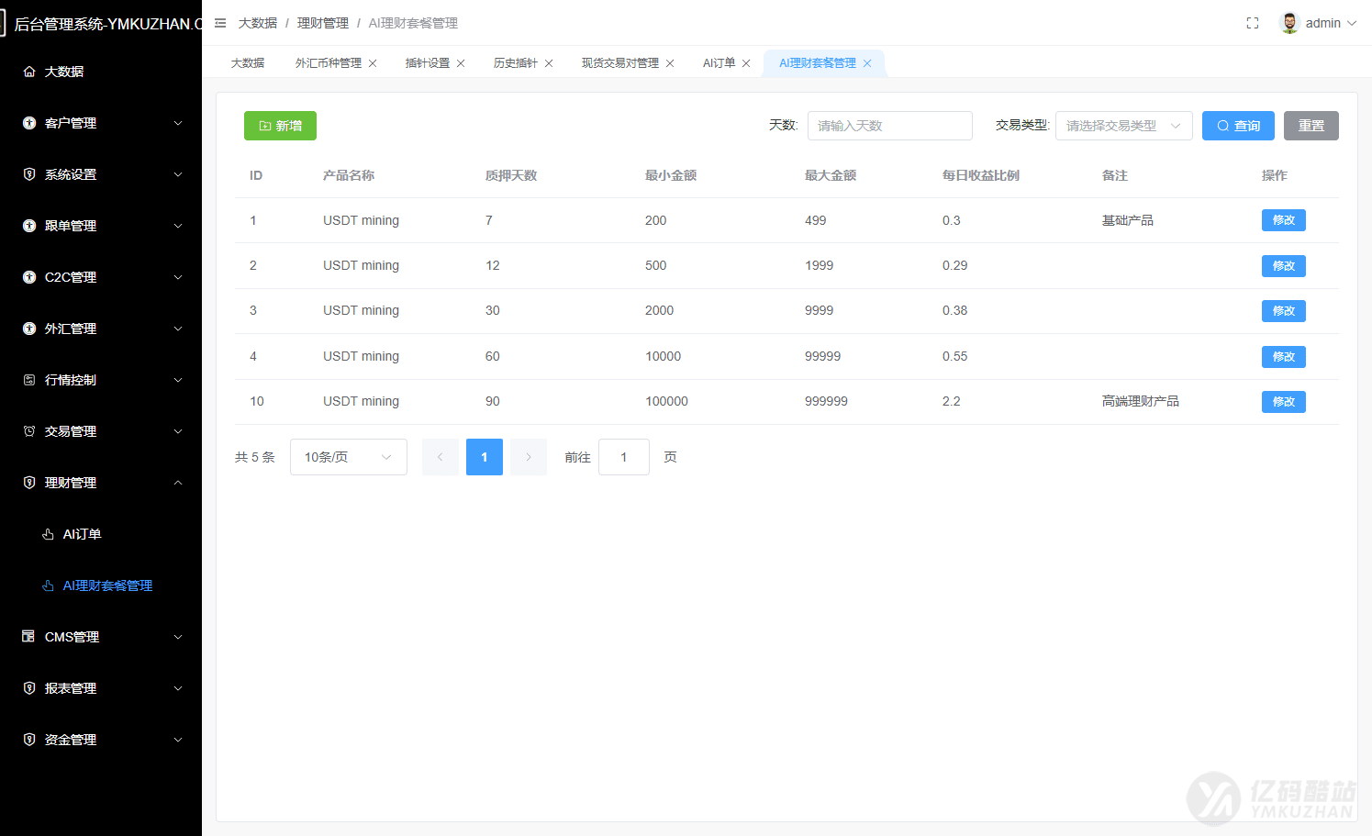Click the icon beside 行情控制
1372x836 pixels.
pos(29,380)
